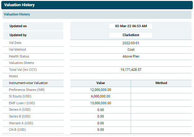194x137 pixels.
Task: Click the Cost valuation method value
Action: 131,49
